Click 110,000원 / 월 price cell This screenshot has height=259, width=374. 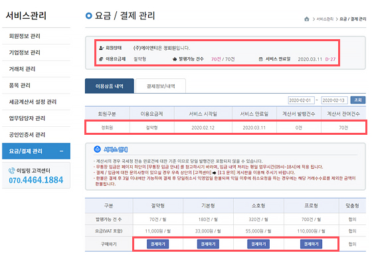(x=312, y=231)
